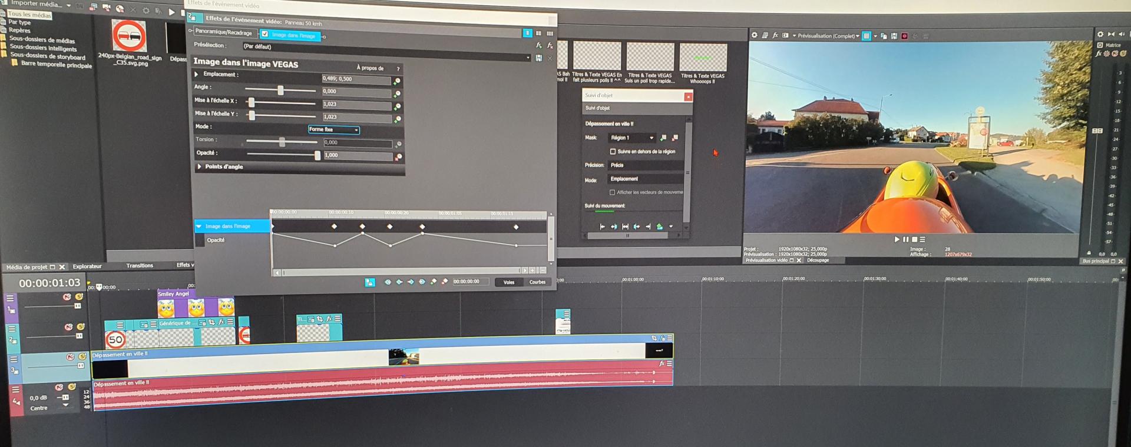Screen dimensions: 1131x447
Task: Delete keyframe with the remove icon
Action: click(445, 282)
